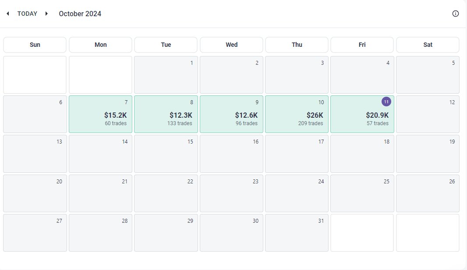View October 9 cell with $12.6K
Image resolution: width=467 pixels, height=270 pixels.
231,114
